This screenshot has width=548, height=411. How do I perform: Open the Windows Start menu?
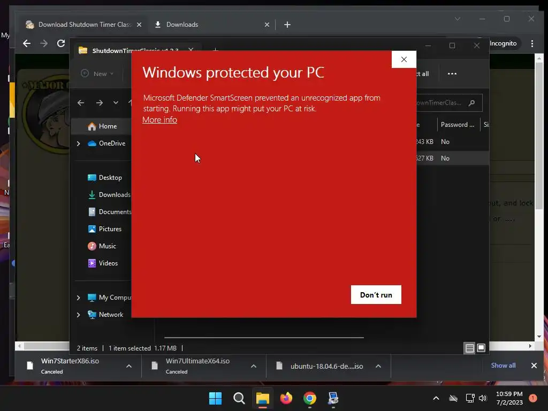point(215,398)
